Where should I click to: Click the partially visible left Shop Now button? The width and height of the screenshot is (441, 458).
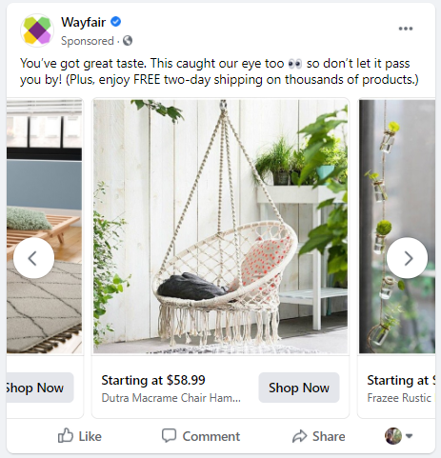[x=40, y=388]
